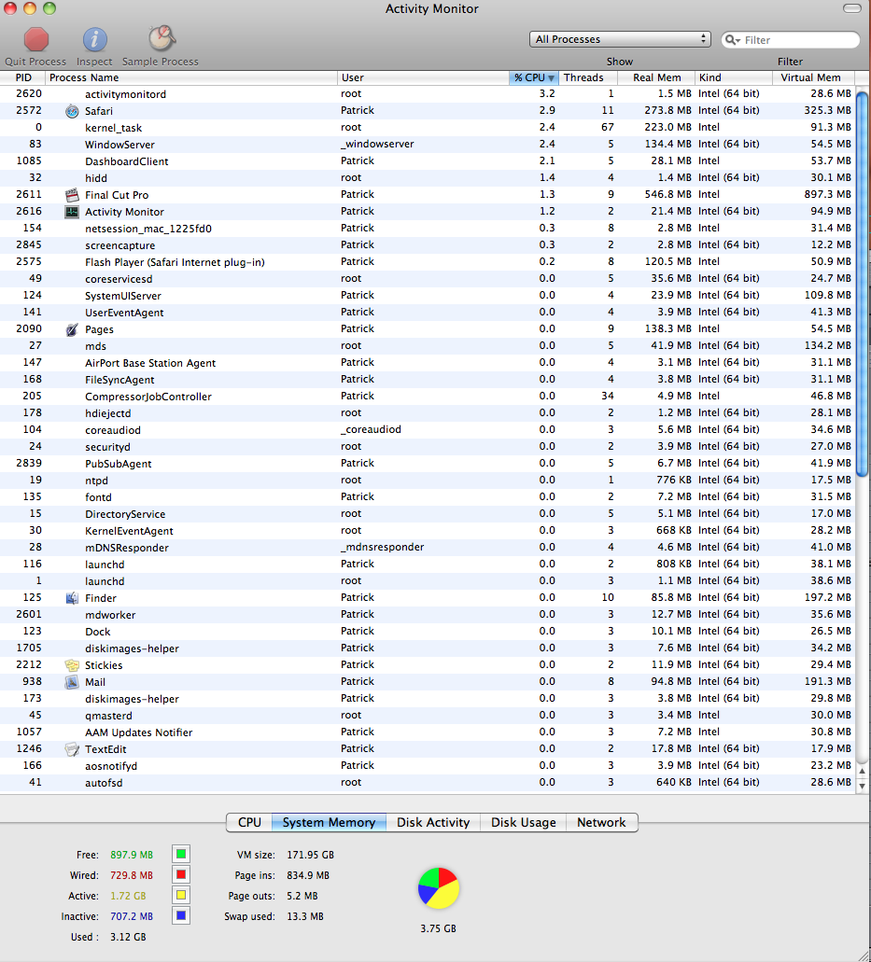The image size is (871, 962).
Task: Switch to the CPU tab
Action: click(249, 823)
